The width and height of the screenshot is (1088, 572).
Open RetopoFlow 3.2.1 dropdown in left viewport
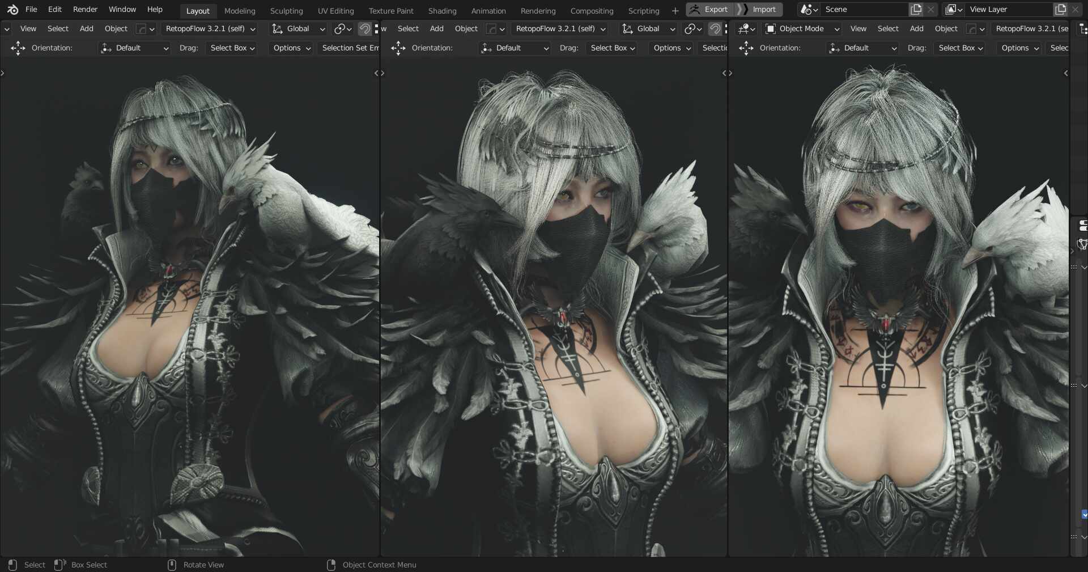210,29
